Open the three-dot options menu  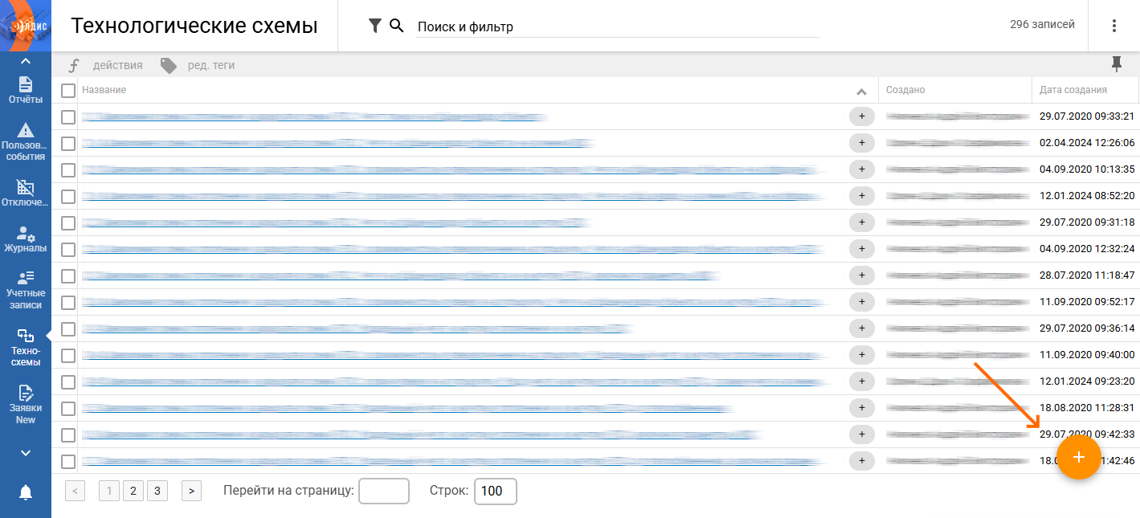pos(1113,26)
